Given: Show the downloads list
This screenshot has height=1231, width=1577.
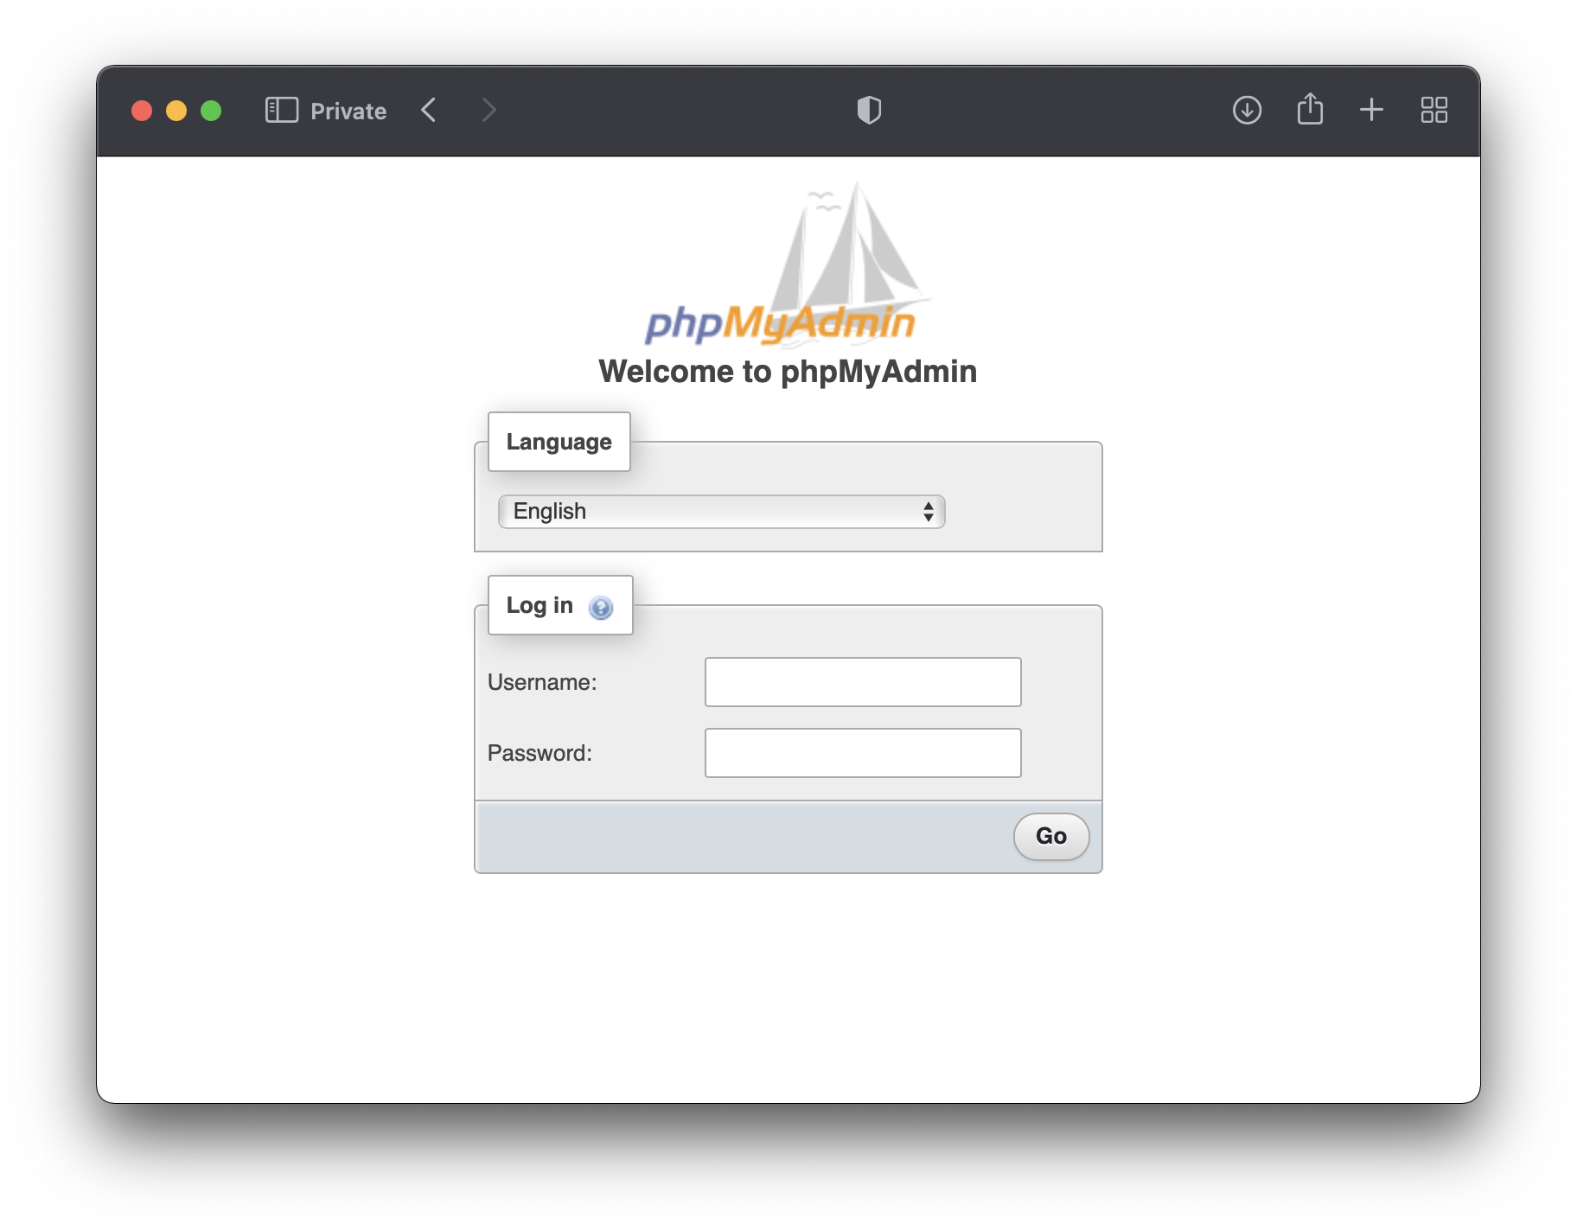Looking at the screenshot, I should click(x=1247, y=111).
